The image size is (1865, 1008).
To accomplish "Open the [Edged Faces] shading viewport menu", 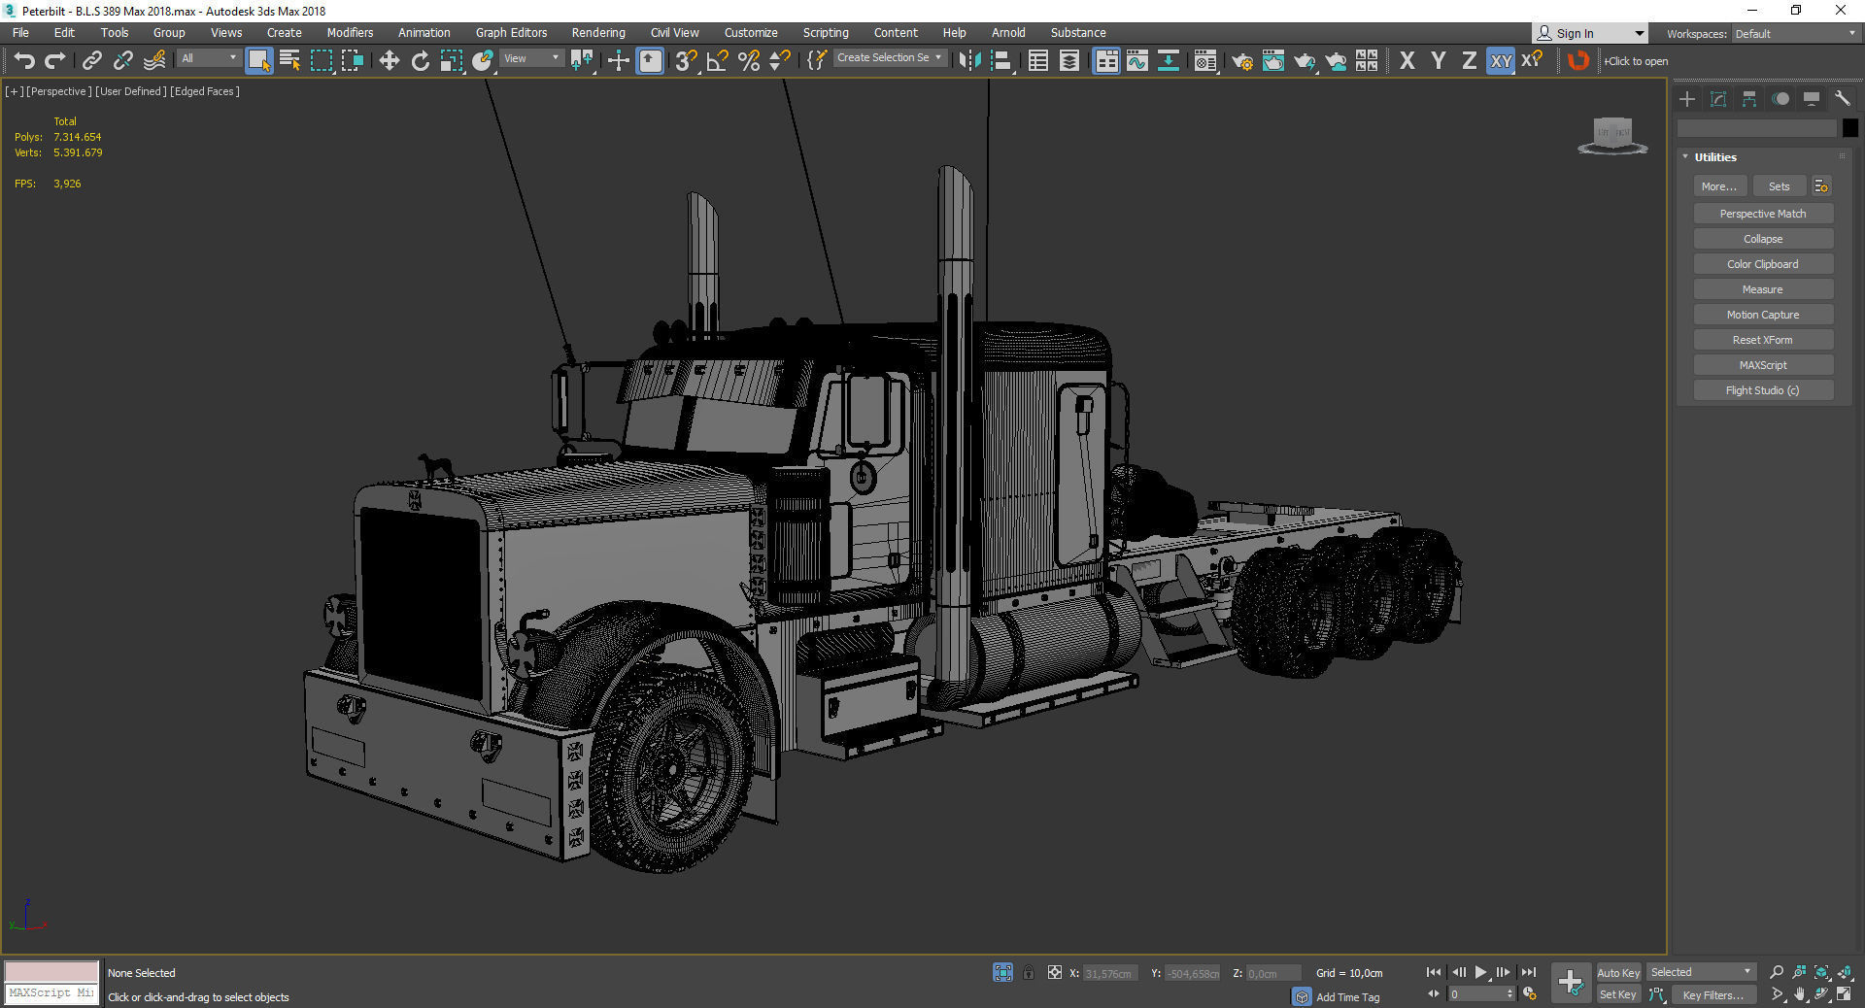I will 205,91.
